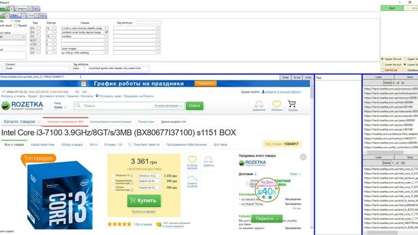Check the first Tags row DIV checkbox
Image resolution: width=418 pixels, height=235 pixels.
pos(39,27)
